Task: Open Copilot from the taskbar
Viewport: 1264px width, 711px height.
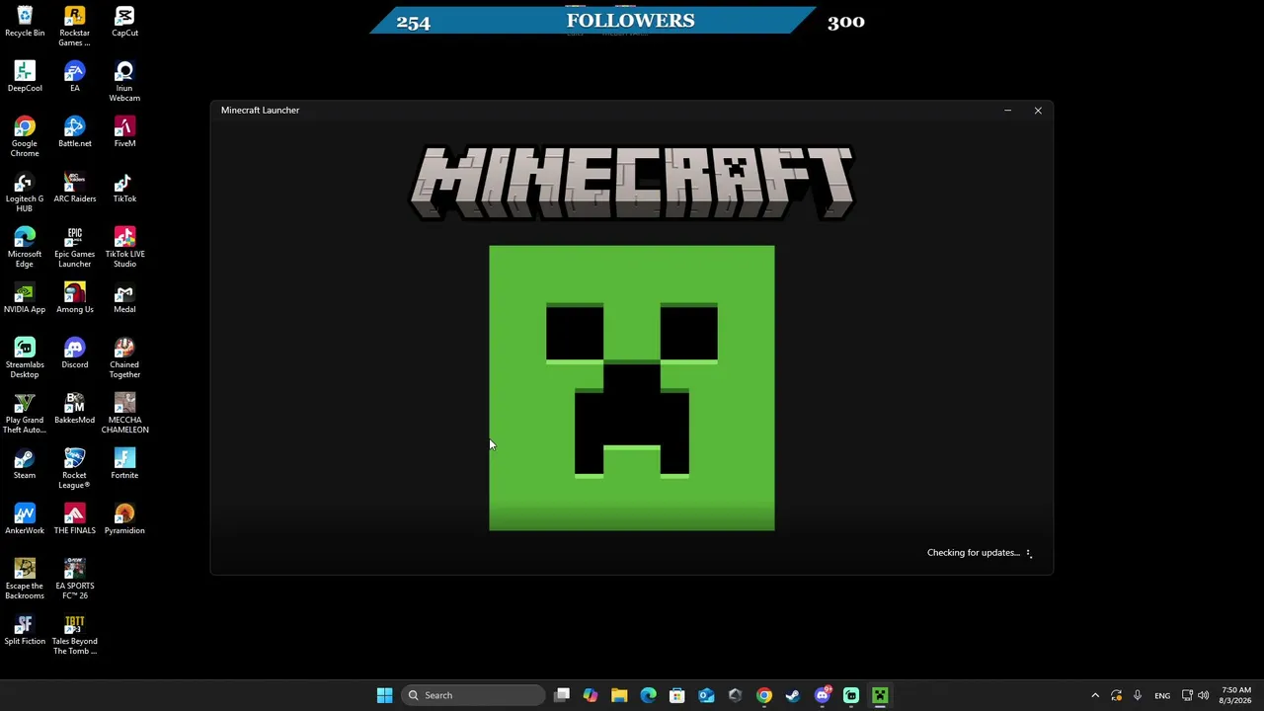Action: coord(591,695)
